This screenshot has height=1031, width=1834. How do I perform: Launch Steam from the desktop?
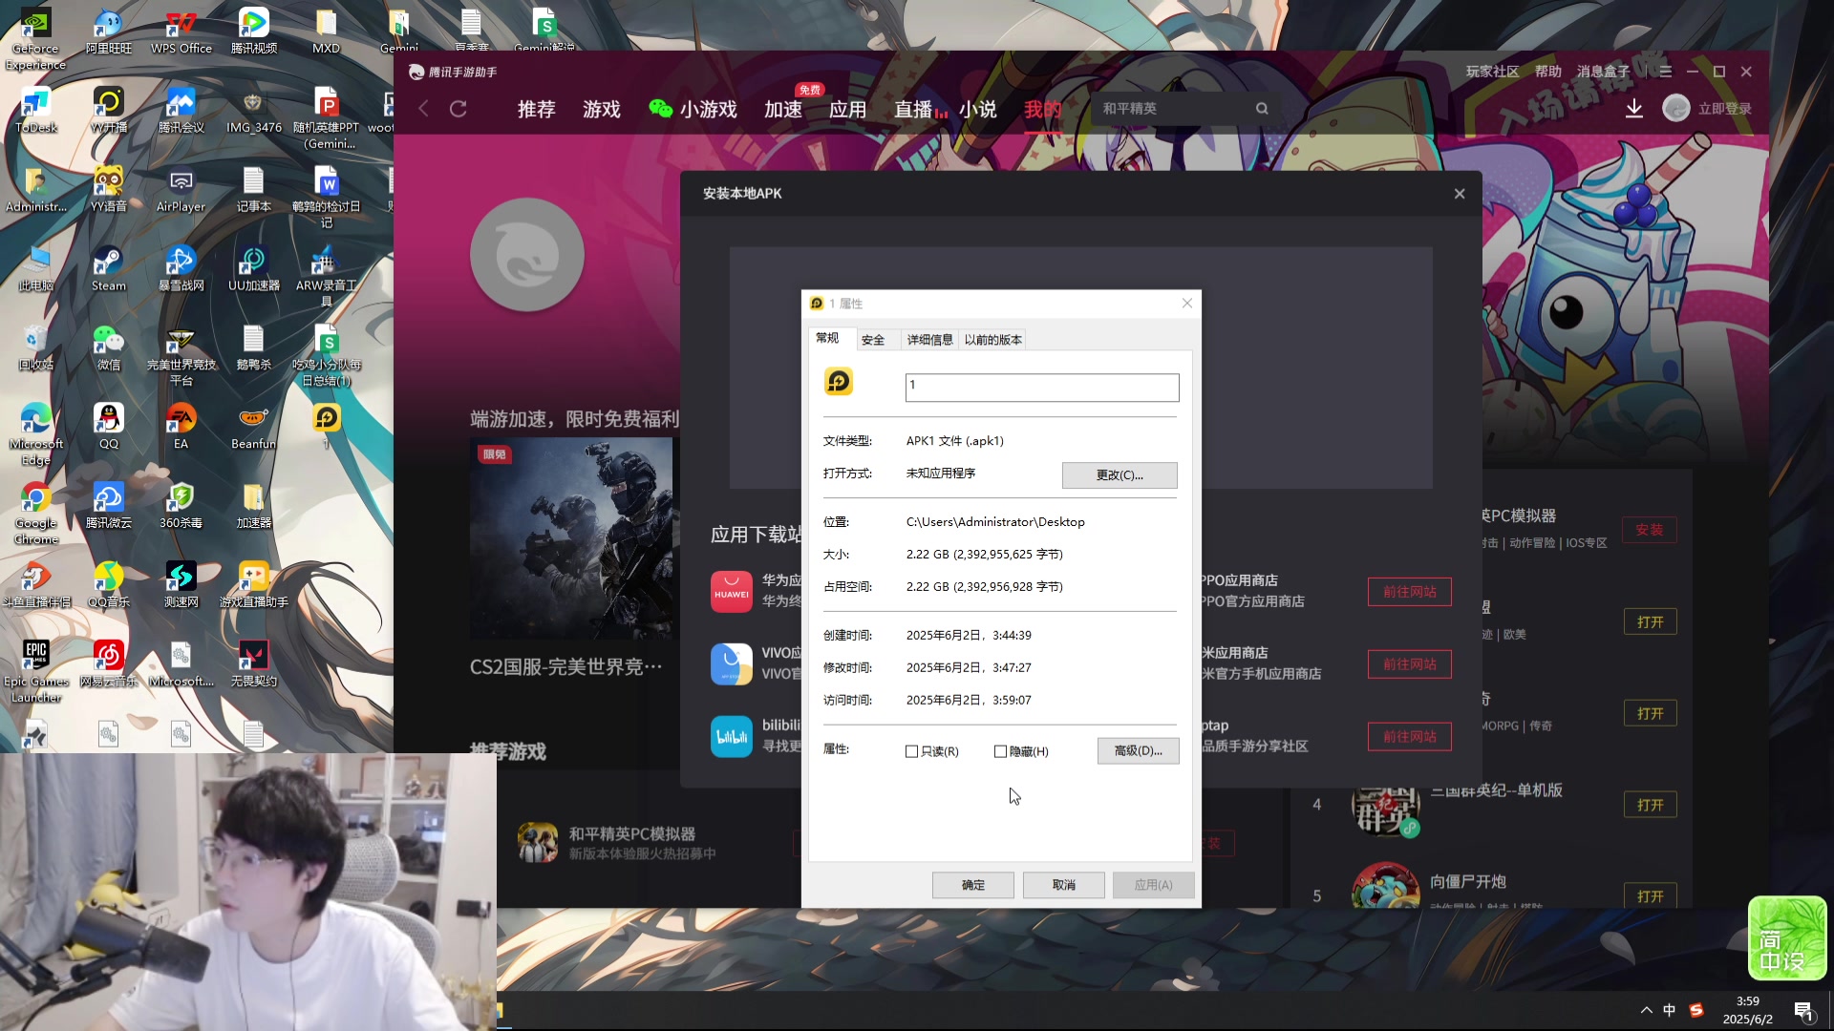pyautogui.click(x=109, y=269)
